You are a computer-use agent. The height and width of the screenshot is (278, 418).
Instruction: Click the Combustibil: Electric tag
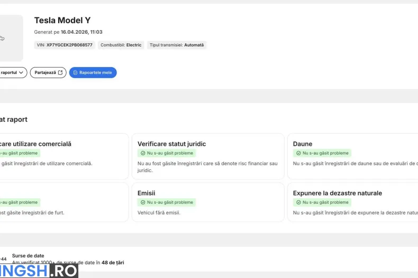121,45
